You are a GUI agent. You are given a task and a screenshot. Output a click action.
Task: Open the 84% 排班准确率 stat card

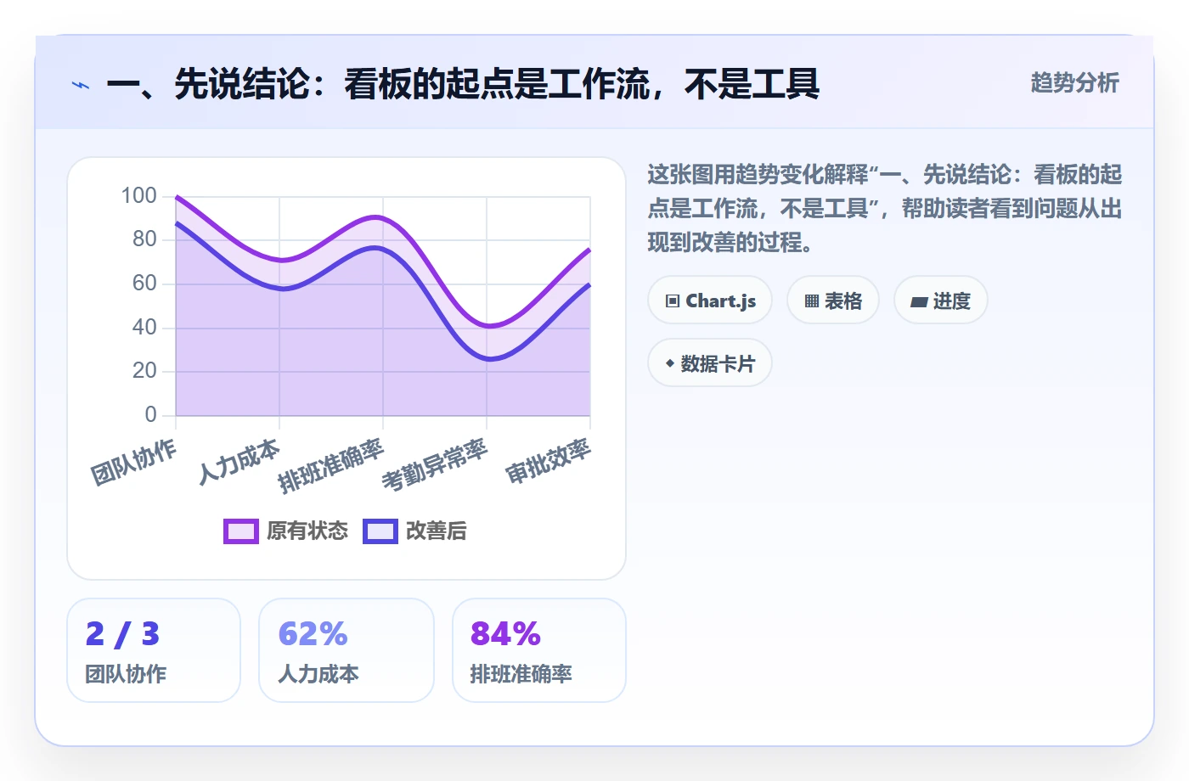click(x=539, y=650)
